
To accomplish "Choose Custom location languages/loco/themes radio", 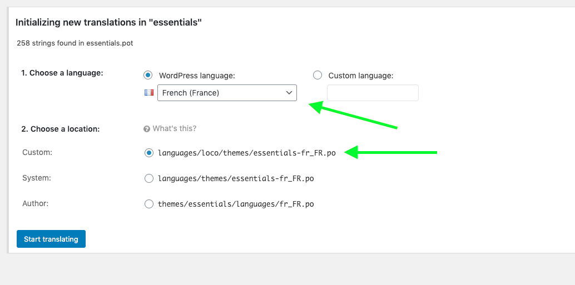I will tap(149, 153).
